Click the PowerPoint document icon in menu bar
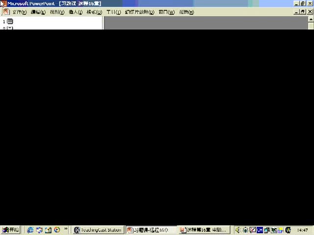This screenshot has width=314, height=235. 6,12
